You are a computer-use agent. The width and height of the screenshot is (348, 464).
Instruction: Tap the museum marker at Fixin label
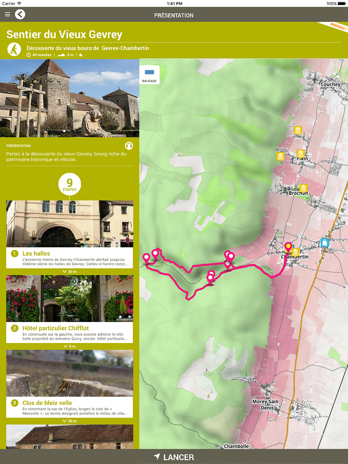(x=301, y=153)
